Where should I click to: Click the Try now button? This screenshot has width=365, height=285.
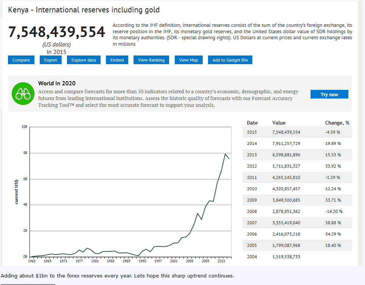pos(329,94)
